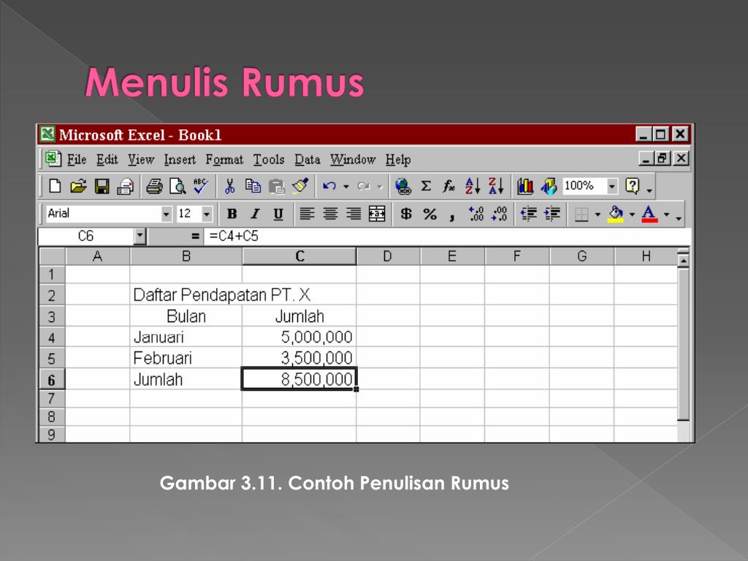
Task: Apply the yellow fill color bucket
Action: pyautogui.click(x=615, y=214)
